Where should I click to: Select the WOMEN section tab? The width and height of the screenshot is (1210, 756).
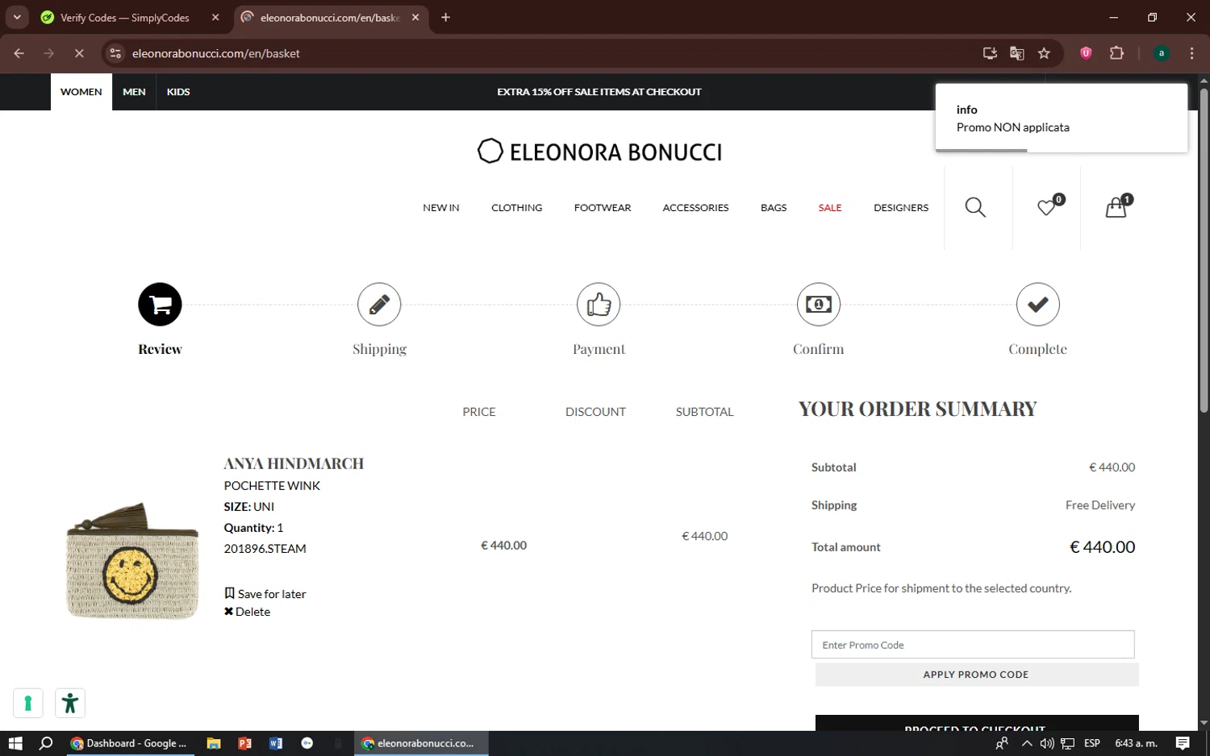(81, 92)
